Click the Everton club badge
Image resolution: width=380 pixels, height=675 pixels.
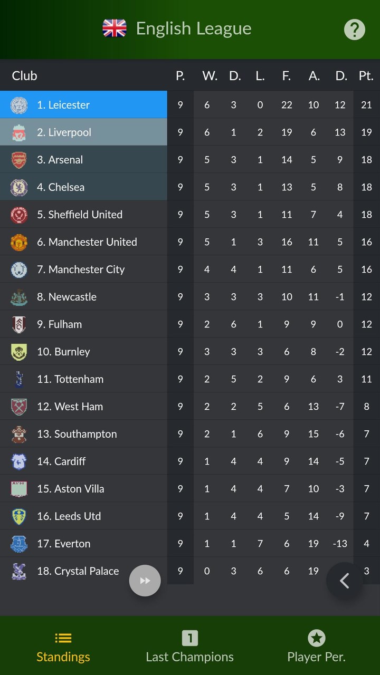19,544
